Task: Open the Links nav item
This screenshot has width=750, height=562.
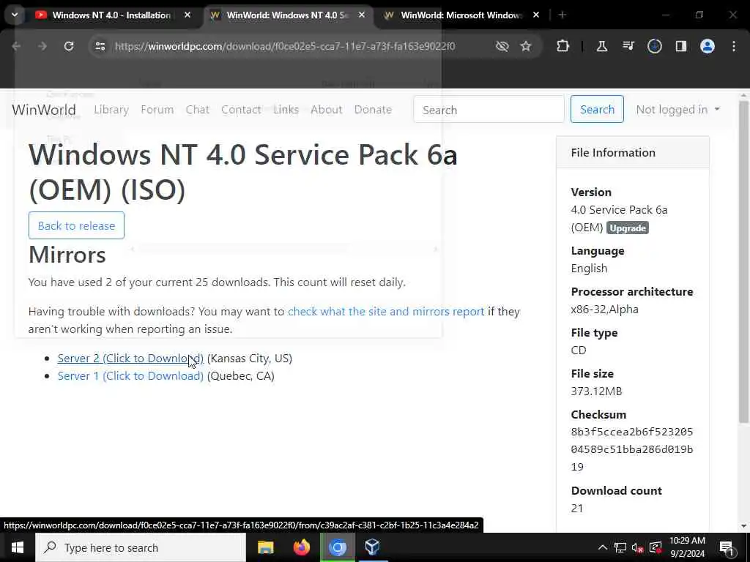Action: (286, 110)
